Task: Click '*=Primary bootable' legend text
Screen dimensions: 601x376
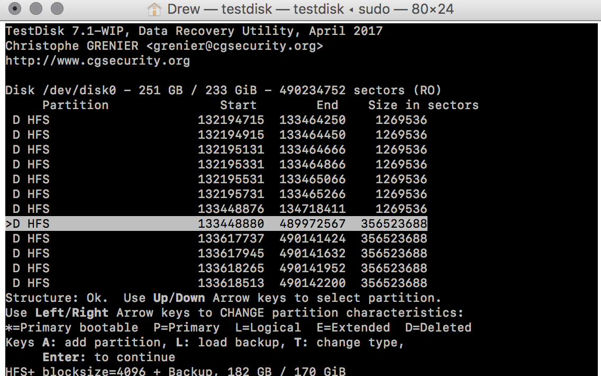Action: [x=71, y=328]
